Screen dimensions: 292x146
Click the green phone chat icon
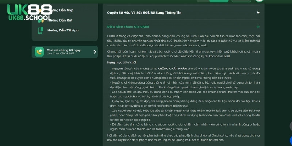(39, 52)
